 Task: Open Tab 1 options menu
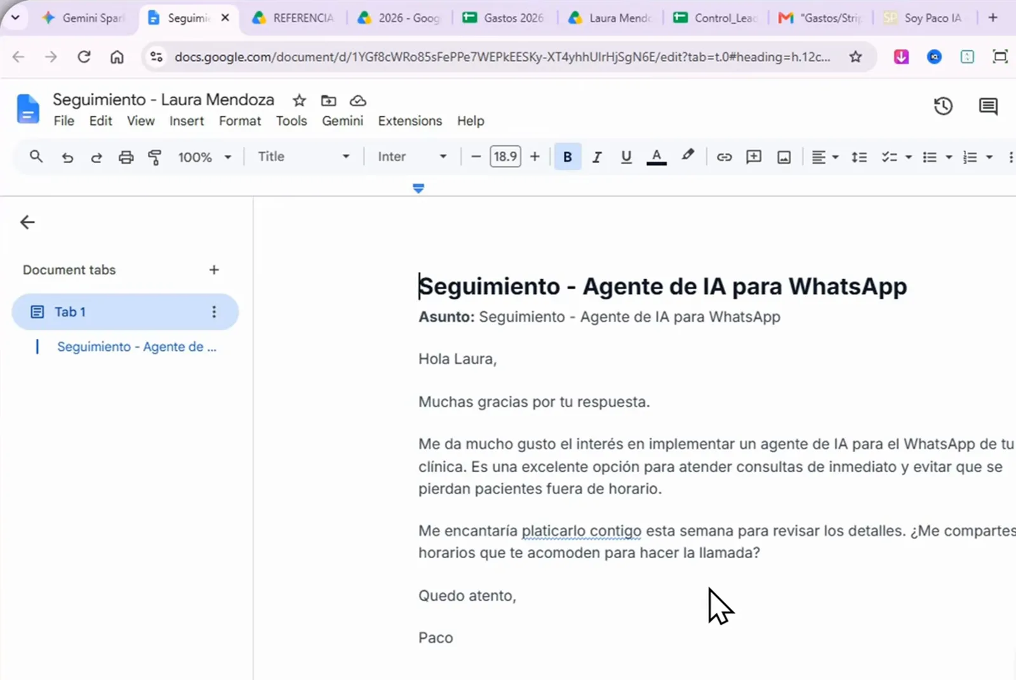pos(214,312)
